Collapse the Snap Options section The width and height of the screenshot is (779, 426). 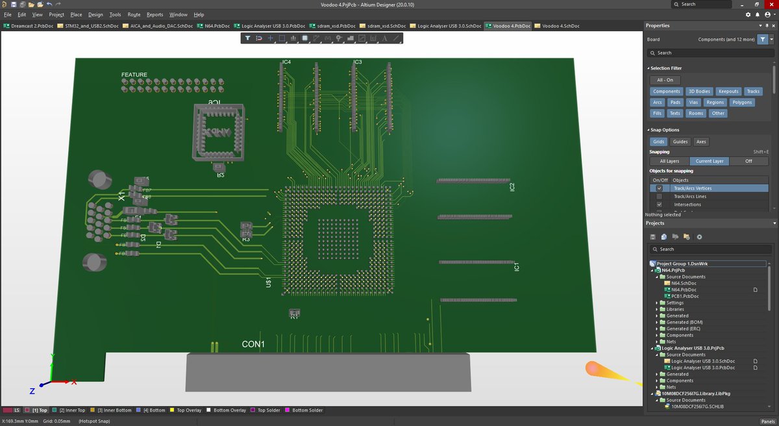[648, 130]
